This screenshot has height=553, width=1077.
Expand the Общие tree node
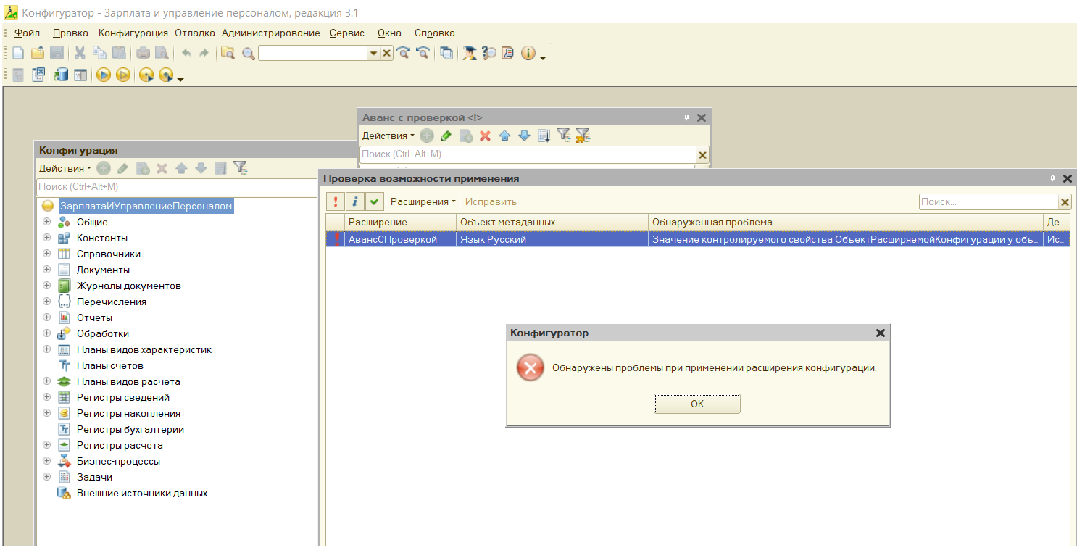pos(47,222)
